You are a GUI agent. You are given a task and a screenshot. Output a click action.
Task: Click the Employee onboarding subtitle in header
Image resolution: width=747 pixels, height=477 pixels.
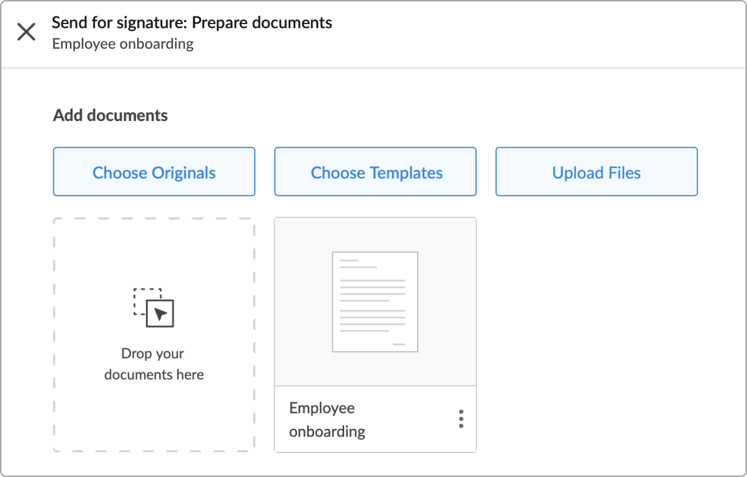123,44
